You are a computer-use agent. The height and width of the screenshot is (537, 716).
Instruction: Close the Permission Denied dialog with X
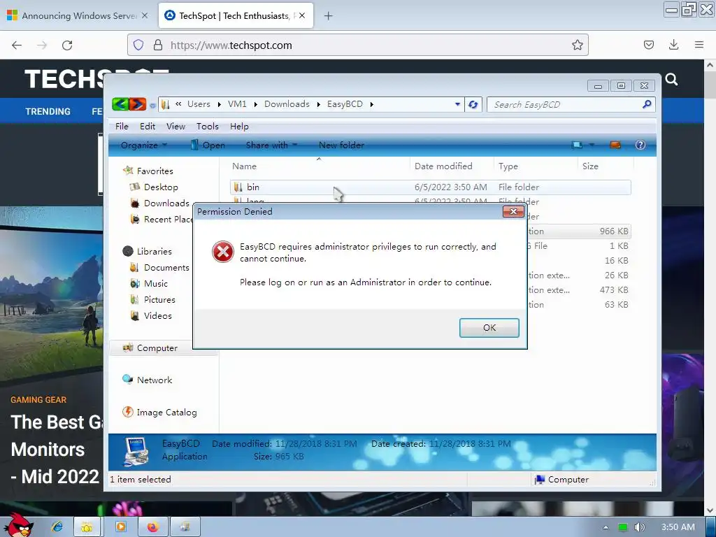coord(513,211)
